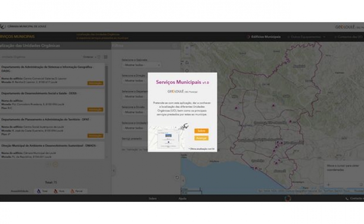Click the Nula accessibility wheelchair icon

click(56, 191)
